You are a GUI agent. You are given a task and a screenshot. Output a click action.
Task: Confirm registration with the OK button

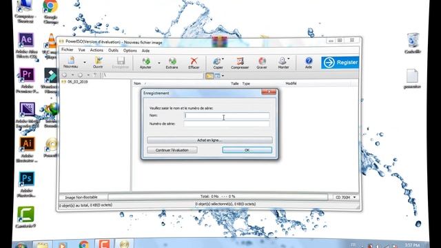(247, 150)
